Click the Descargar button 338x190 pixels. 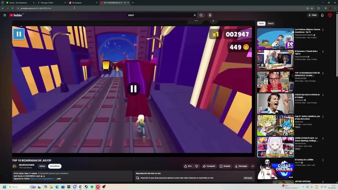pos(241,166)
